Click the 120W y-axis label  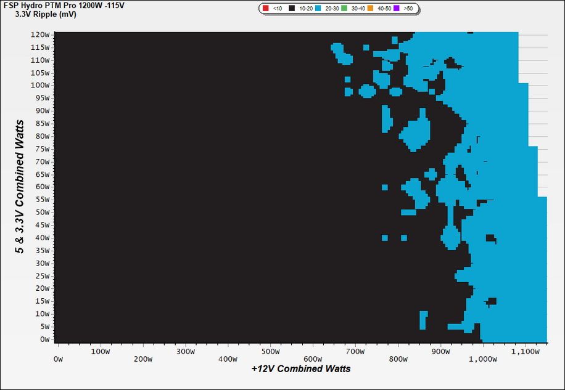coord(40,35)
